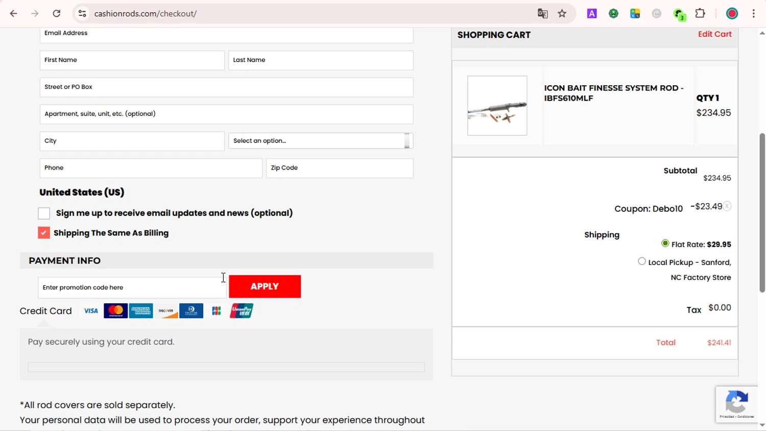The height and width of the screenshot is (431, 766).
Task: Click the City field
Action: click(132, 141)
